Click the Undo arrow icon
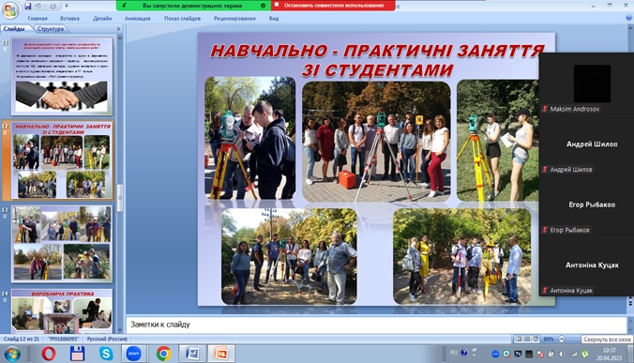 [x=38, y=6]
